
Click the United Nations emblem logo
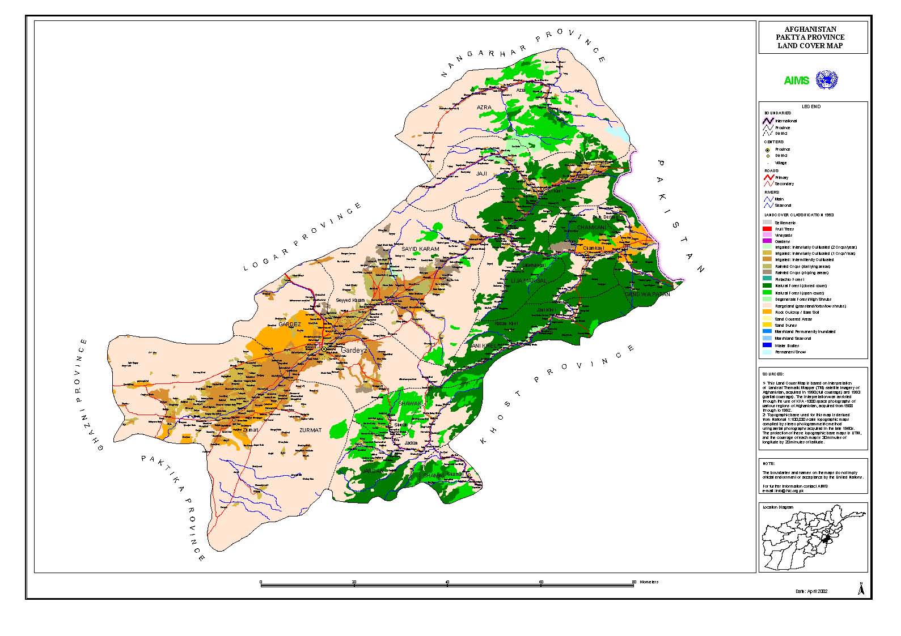826,80
